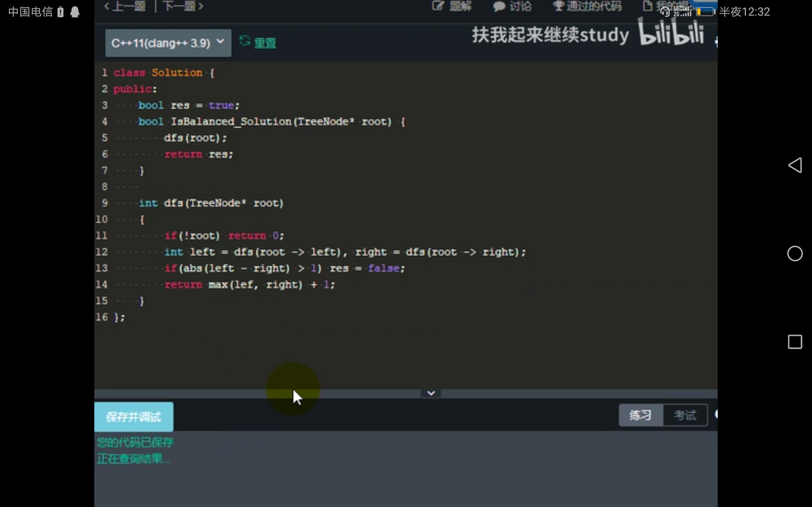Click the notification bell icon top left
This screenshot has width=812, height=507.
point(75,12)
